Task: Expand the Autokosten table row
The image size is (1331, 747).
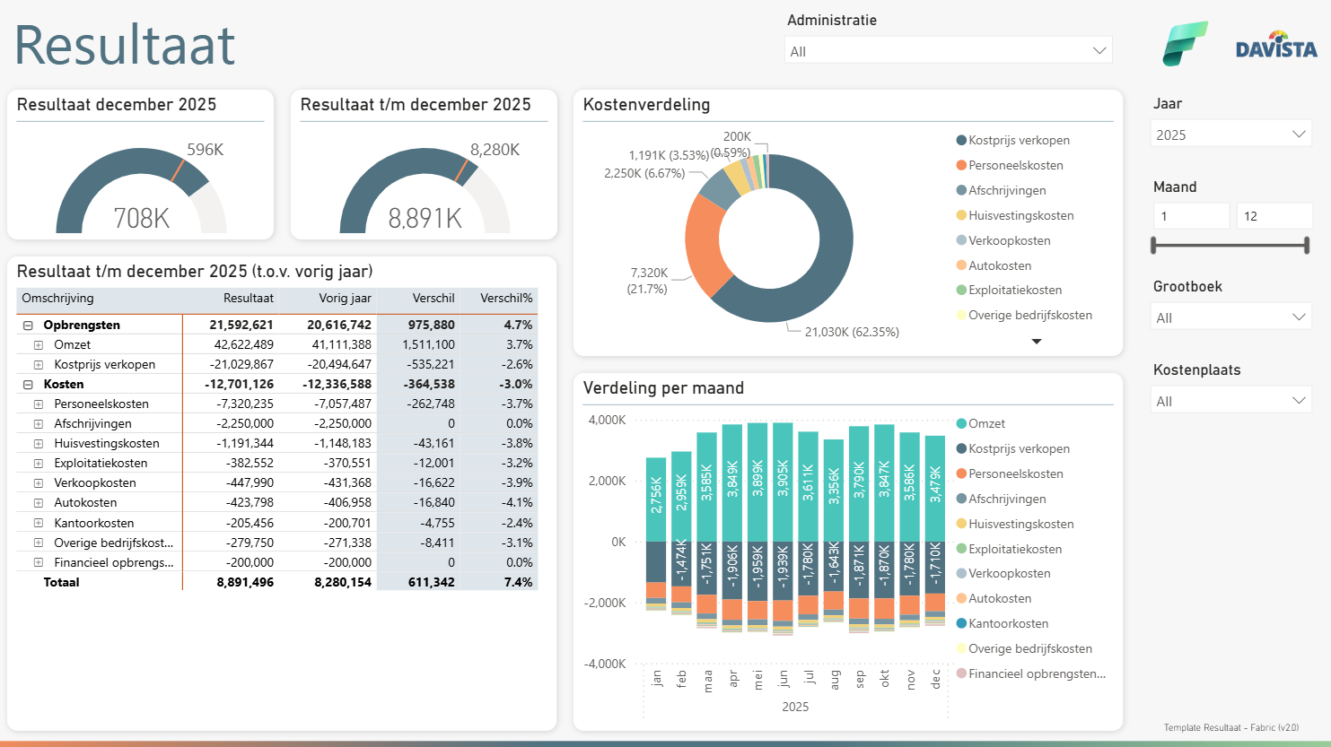Action: tap(39, 503)
